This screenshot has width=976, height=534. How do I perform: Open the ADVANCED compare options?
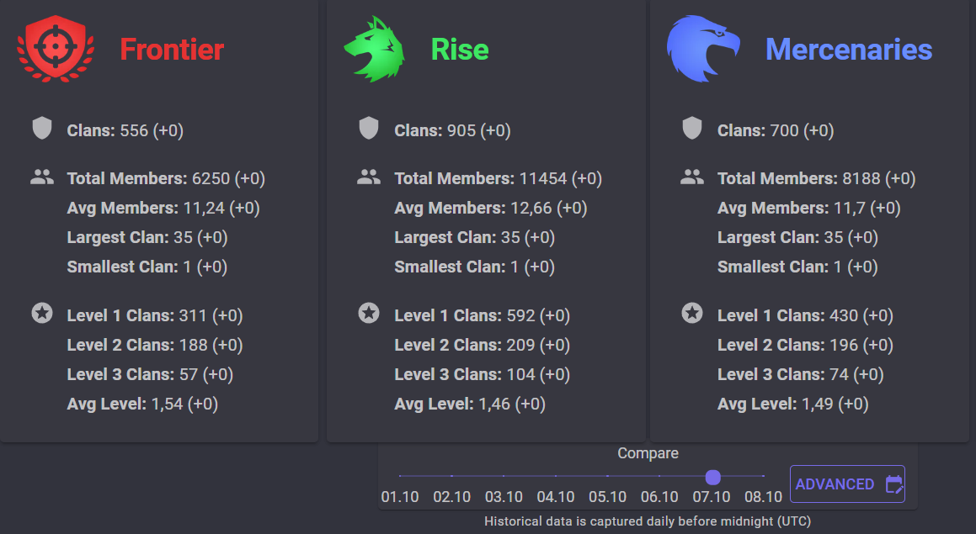click(847, 484)
